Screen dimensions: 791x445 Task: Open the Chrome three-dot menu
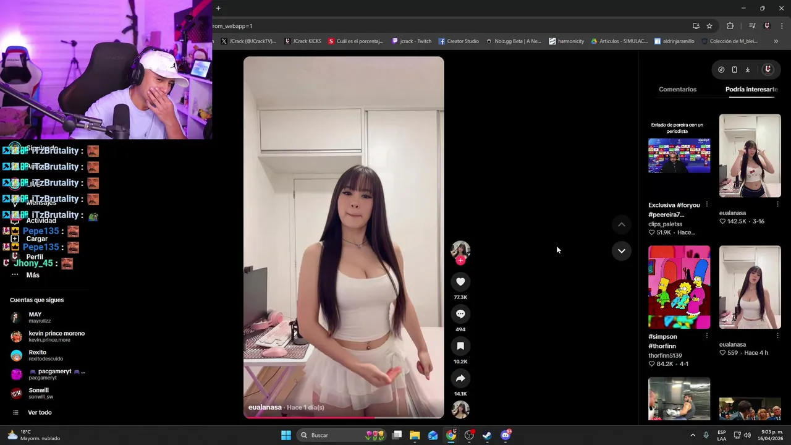coord(782,26)
